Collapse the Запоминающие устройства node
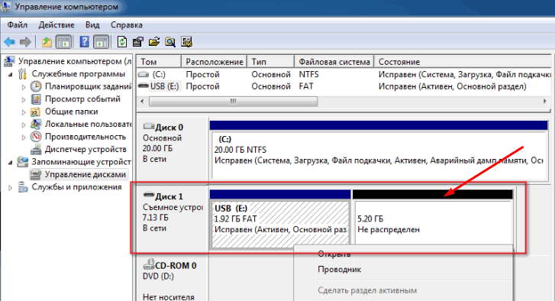The image size is (555, 301). click(11, 163)
